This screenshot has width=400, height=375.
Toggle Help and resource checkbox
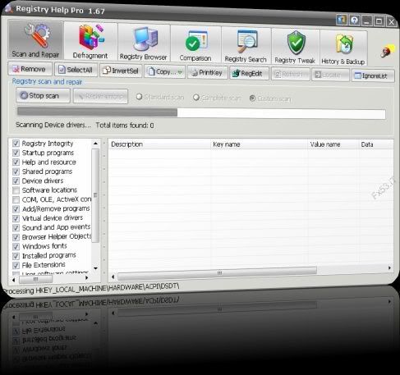coord(16,162)
